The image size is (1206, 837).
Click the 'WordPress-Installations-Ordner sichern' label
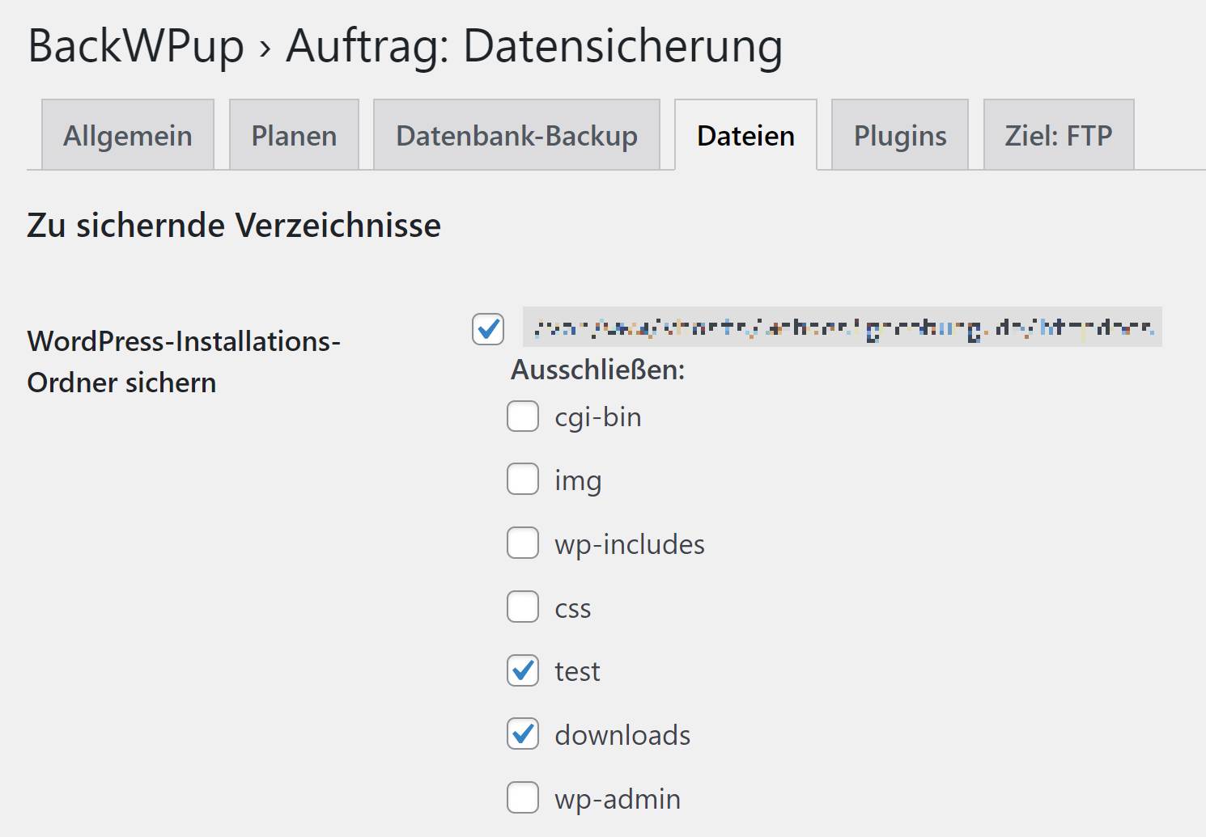185,361
